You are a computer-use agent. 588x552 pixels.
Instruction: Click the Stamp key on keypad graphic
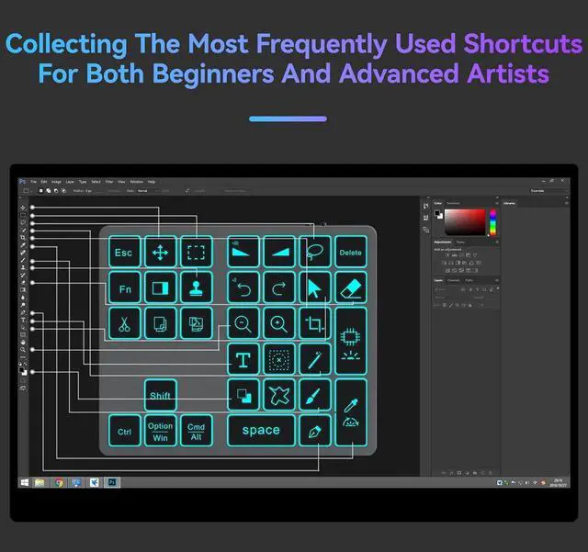point(196,288)
